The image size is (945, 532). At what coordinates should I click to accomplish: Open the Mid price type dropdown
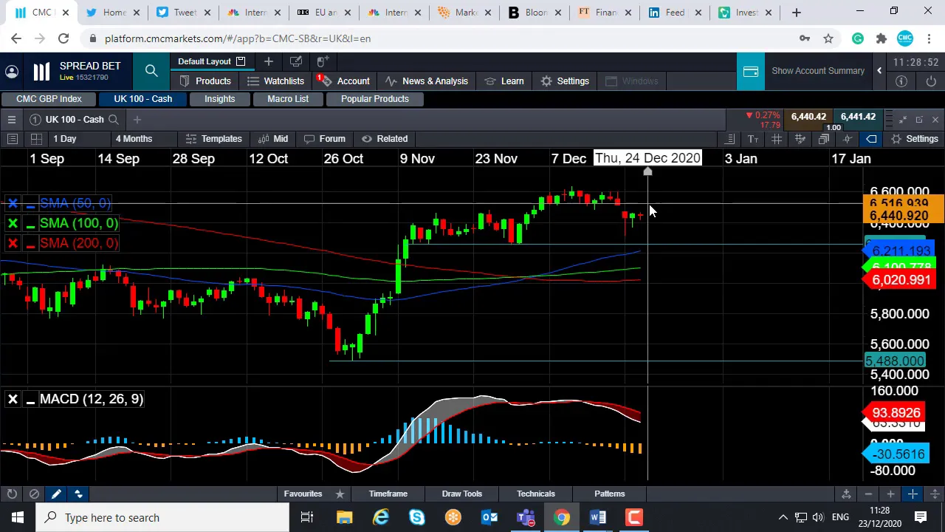pos(273,139)
